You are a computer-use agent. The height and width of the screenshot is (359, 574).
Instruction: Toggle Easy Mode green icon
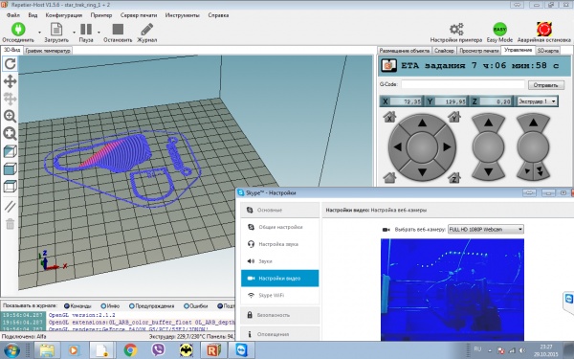pos(499,29)
